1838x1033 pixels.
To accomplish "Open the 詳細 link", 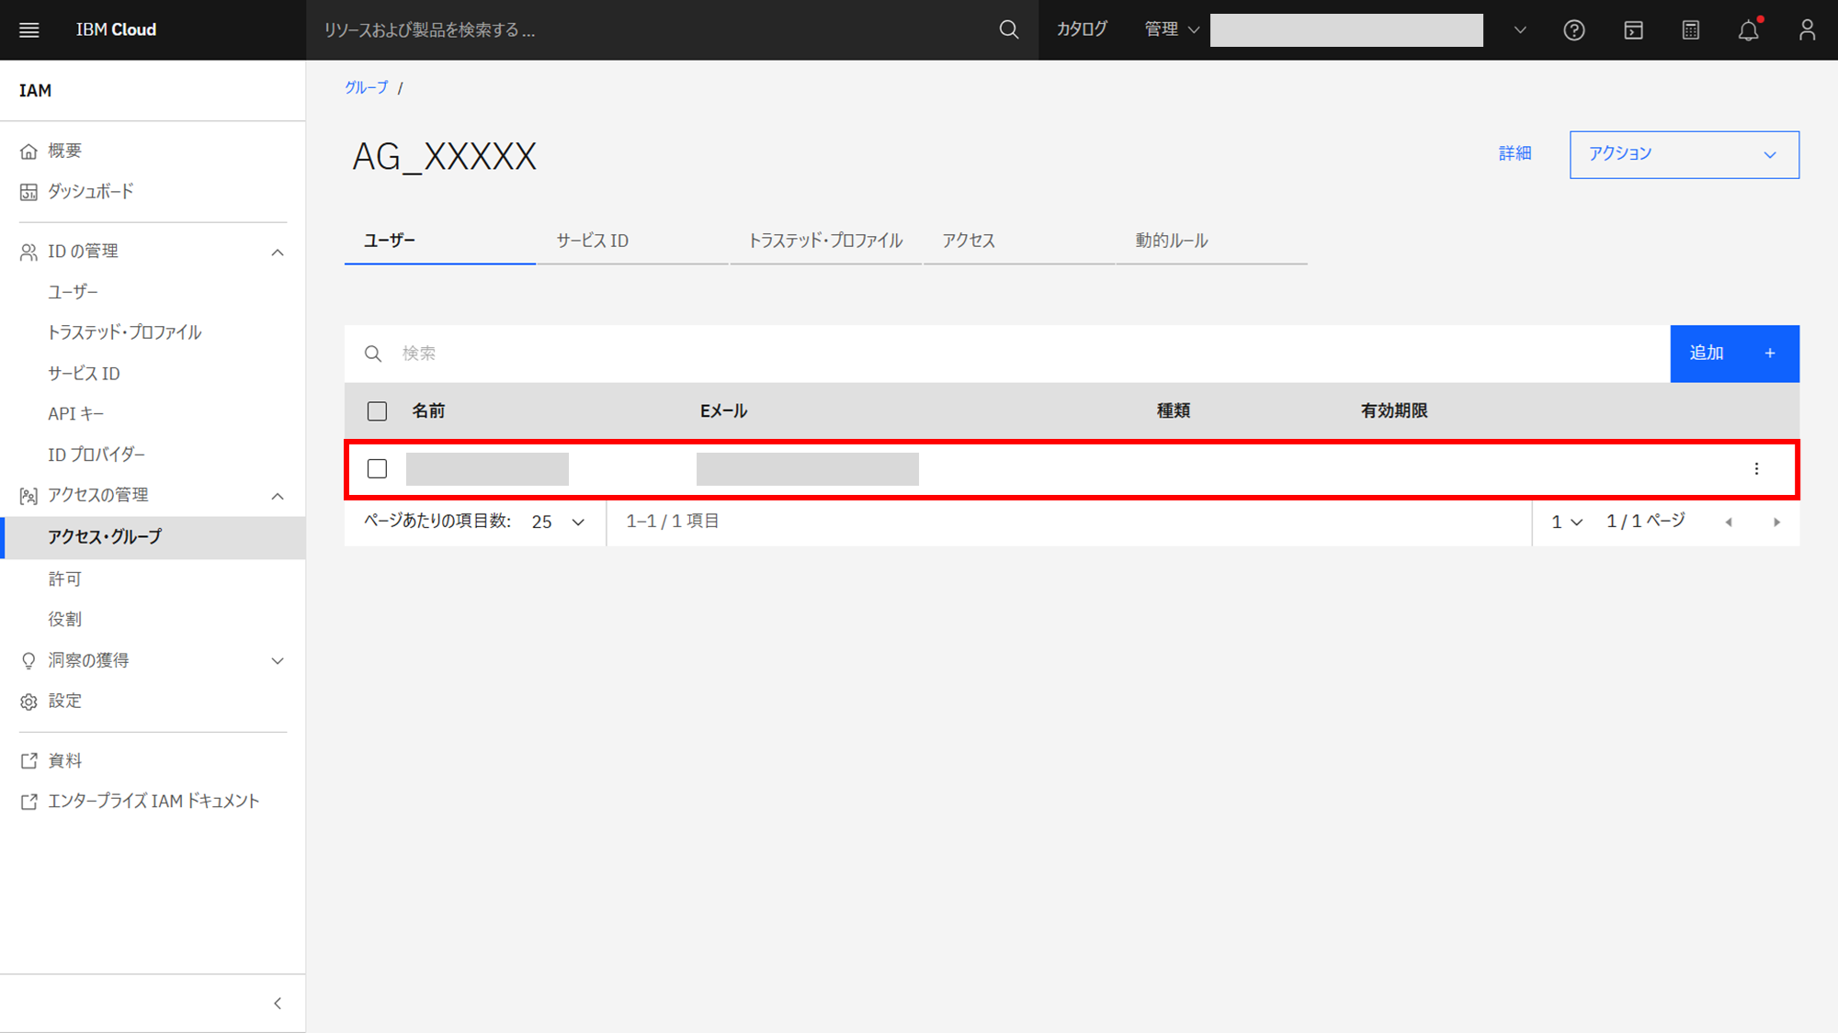I will coord(1515,153).
